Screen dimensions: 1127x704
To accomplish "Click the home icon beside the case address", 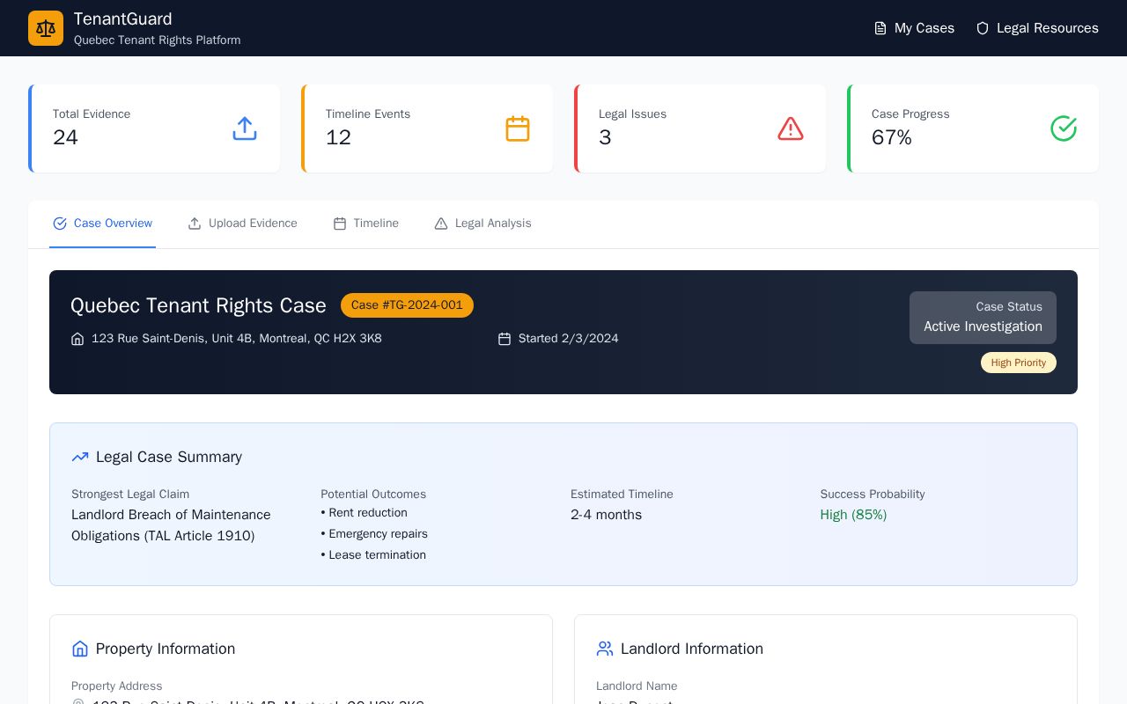I will point(77,339).
